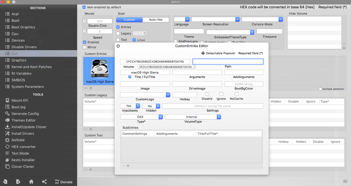Click the share icon in bottom bar

point(44,182)
